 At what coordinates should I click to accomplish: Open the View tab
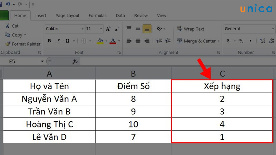[x=161, y=15]
